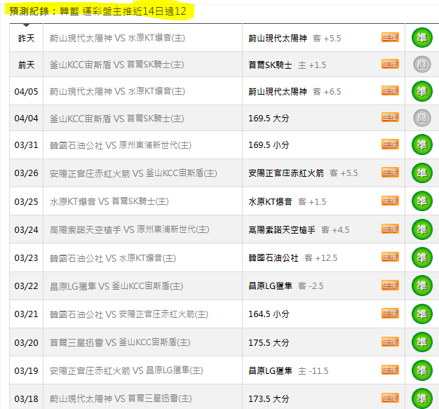Select prediction 高陽索諾天空槍手 客 +4.5
The height and width of the screenshot is (409, 439).
coord(299,230)
